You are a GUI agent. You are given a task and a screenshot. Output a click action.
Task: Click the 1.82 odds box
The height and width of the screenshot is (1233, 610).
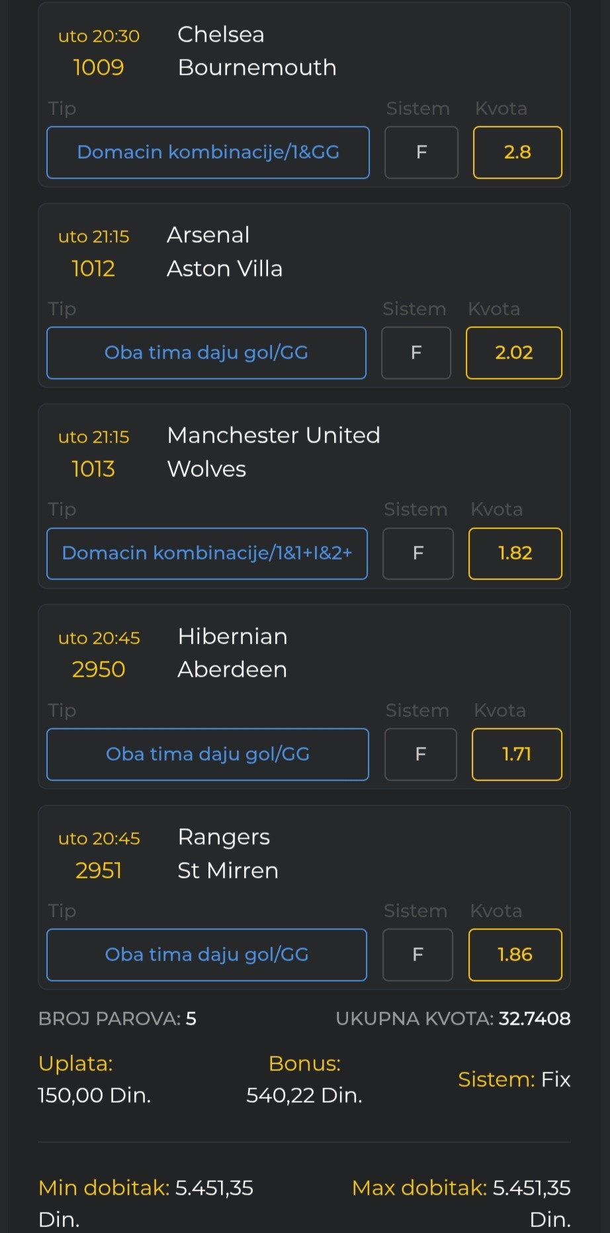[x=515, y=553]
